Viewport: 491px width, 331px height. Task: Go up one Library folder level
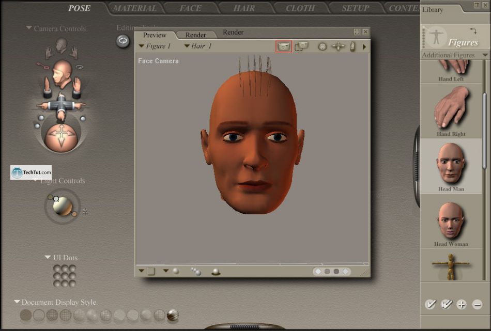coord(473,30)
